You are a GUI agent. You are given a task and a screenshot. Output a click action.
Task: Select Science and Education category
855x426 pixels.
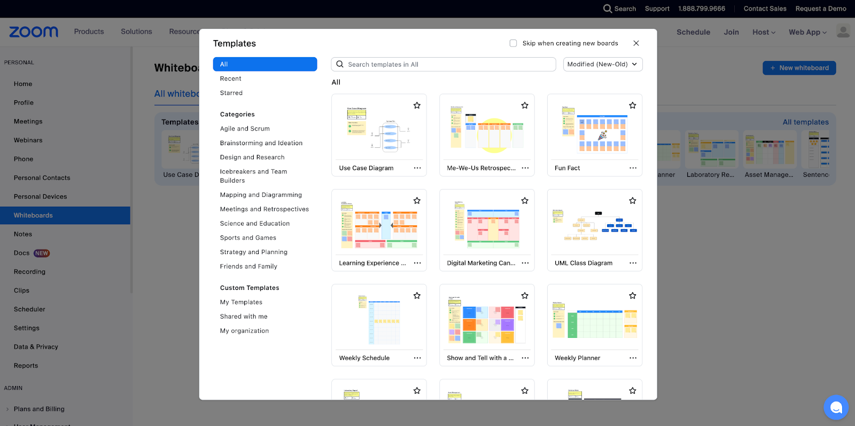pyautogui.click(x=255, y=224)
